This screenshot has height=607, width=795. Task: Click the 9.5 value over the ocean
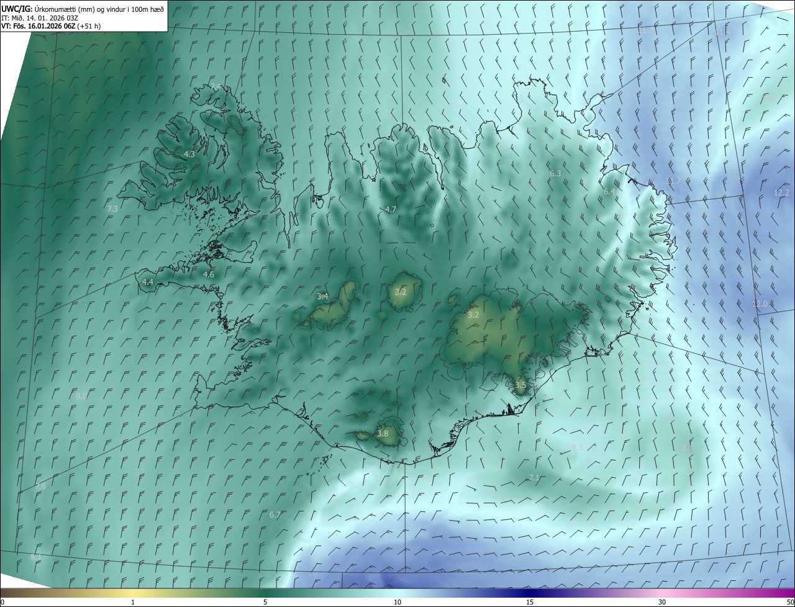point(577,447)
